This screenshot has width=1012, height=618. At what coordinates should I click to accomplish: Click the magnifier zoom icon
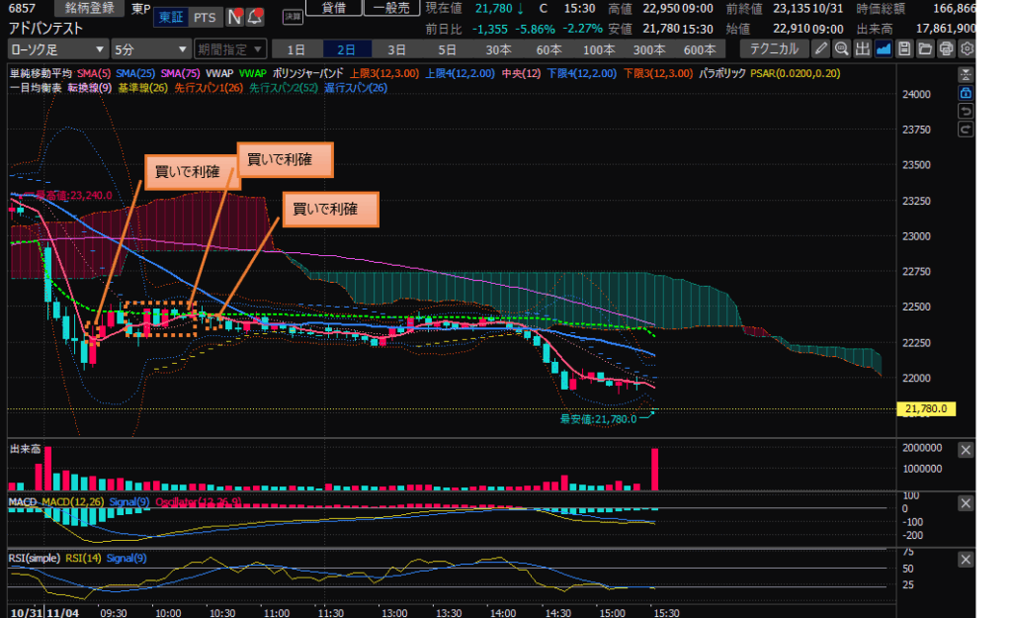tap(841, 48)
